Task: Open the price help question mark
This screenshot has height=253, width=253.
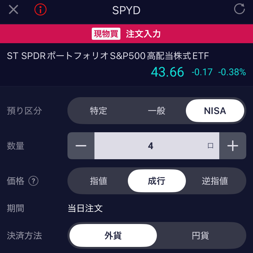Action: 33,181
